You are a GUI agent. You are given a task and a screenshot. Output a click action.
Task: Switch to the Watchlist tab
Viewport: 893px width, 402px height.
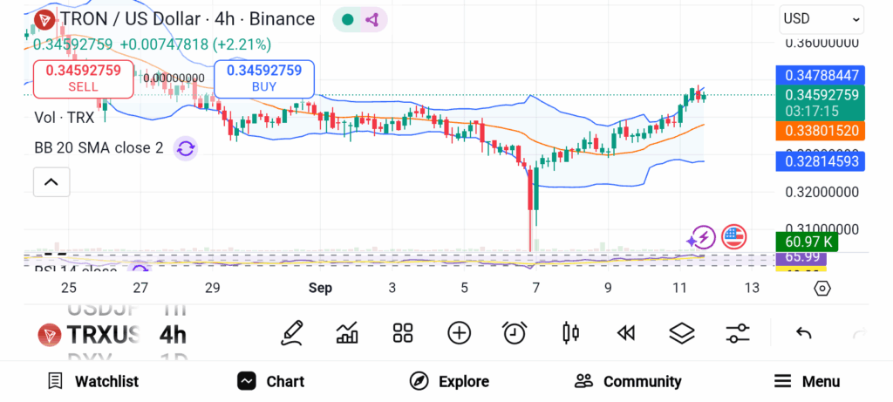[x=93, y=381]
